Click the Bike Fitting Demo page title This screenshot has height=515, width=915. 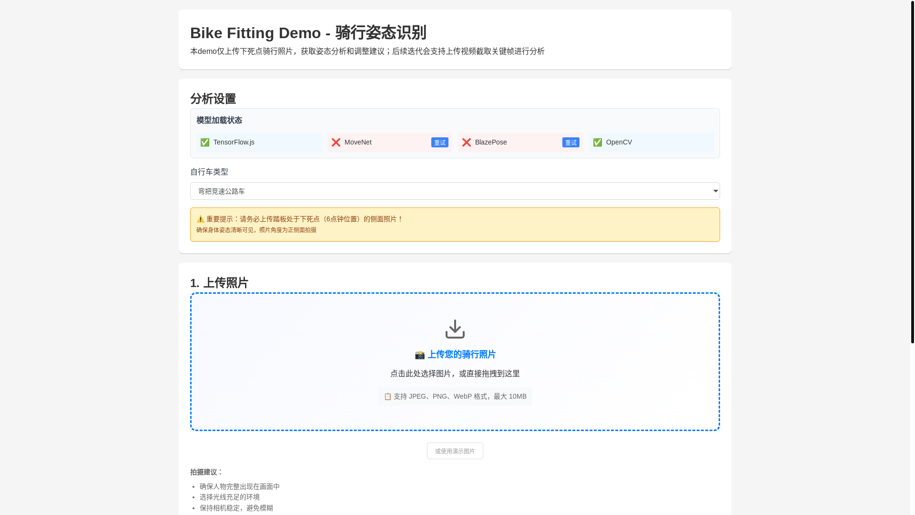point(308,33)
